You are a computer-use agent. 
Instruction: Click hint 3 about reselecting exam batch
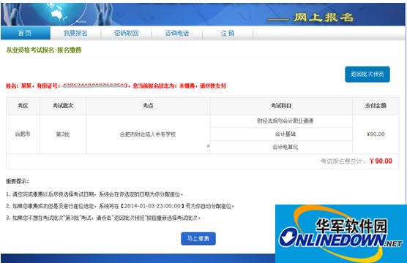point(103,218)
